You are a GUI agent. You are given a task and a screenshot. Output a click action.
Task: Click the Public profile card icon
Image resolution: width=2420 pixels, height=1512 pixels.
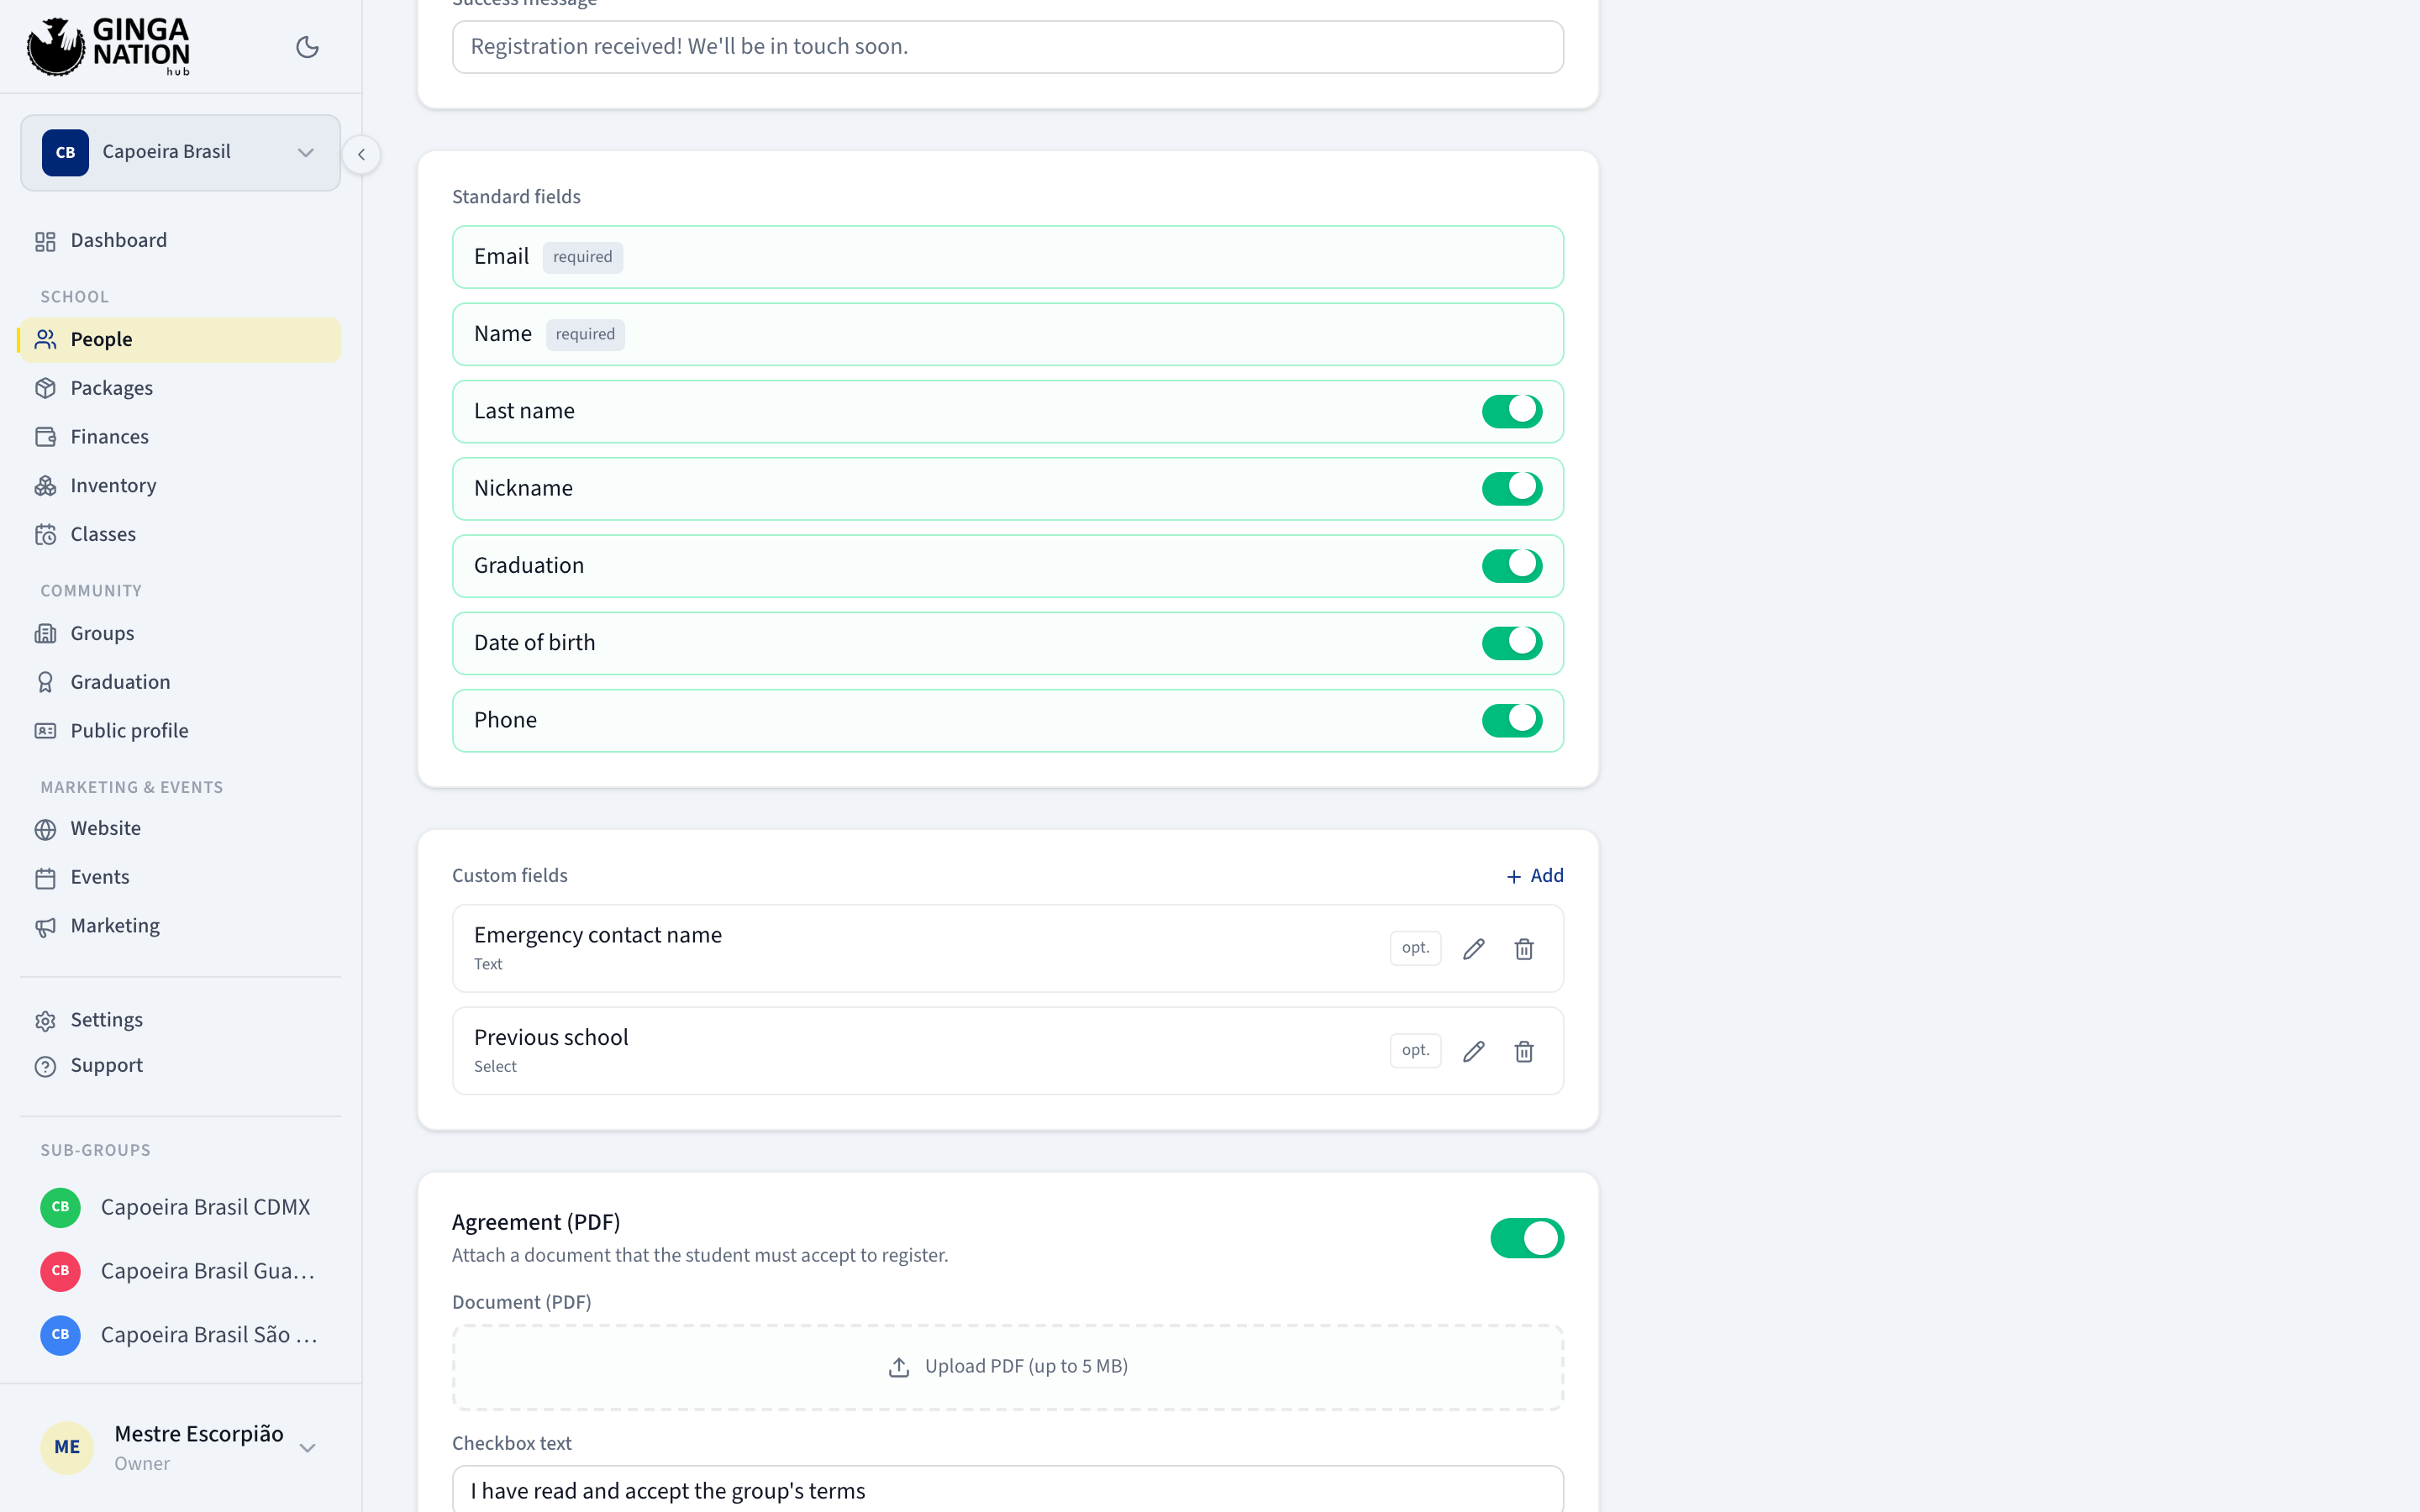coord(45,731)
